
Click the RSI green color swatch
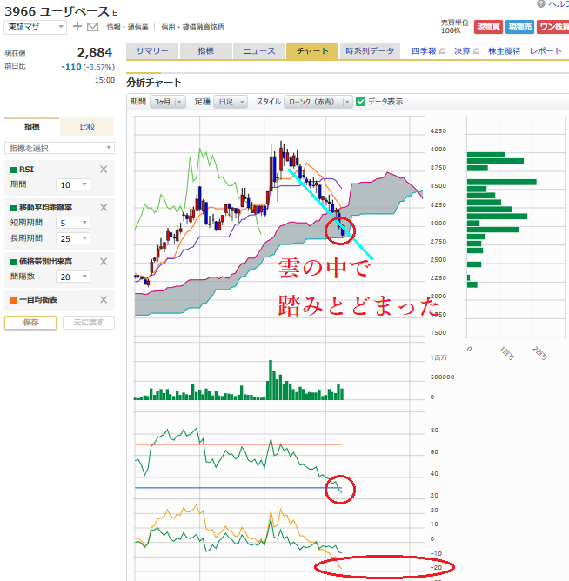(x=13, y=170)
